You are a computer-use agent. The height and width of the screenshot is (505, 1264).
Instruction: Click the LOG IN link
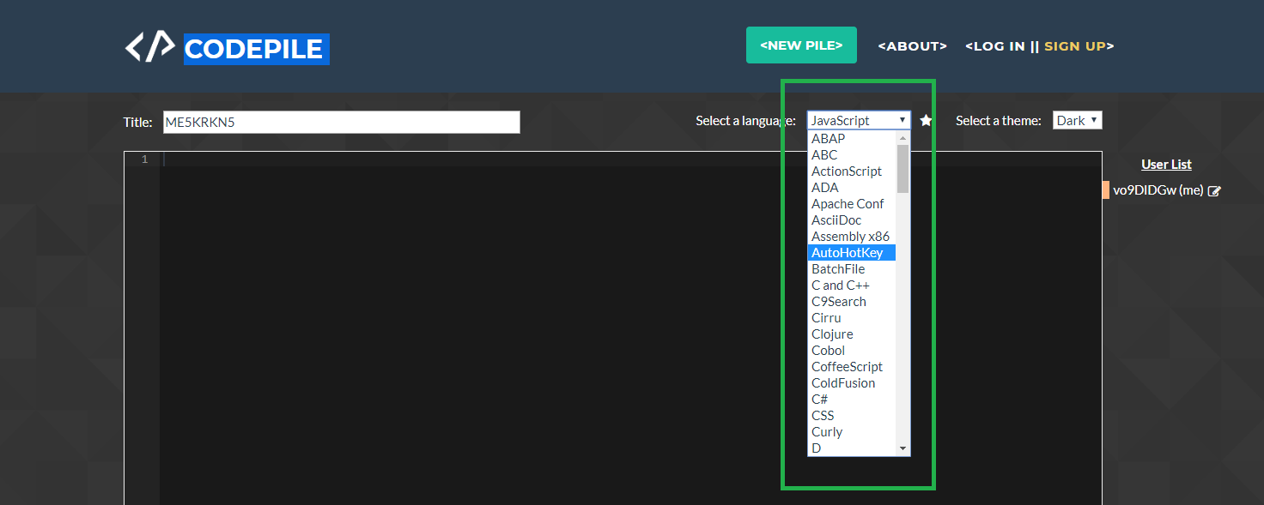tap(995, 46)
